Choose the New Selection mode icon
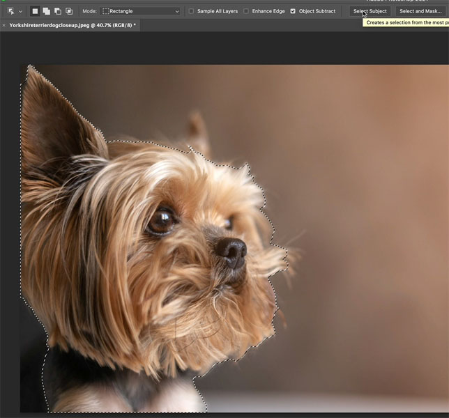Viewport: 449px width, 418px height. tap(35, 11)
